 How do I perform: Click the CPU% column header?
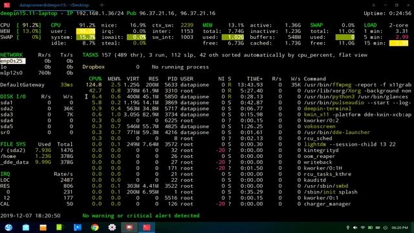click(x=95, y=79)
